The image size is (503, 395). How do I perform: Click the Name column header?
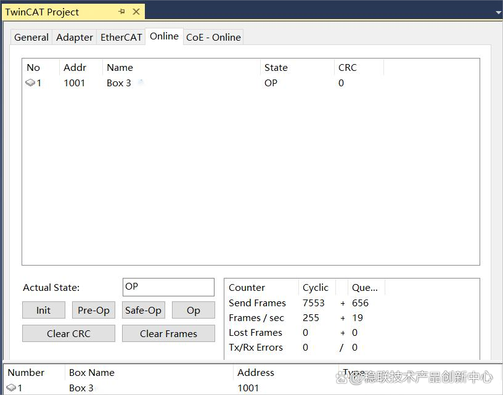point(181,67)
